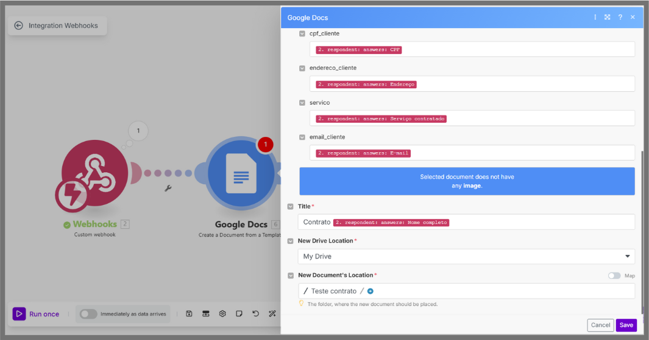Click the lightning bolt instant trigger badge
This screenshot has width=649, height=340.
click(71, 195)
